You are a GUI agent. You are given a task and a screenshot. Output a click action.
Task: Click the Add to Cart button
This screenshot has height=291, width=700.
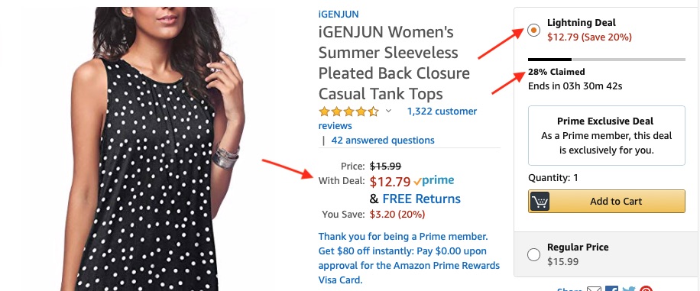click(606, 202)
